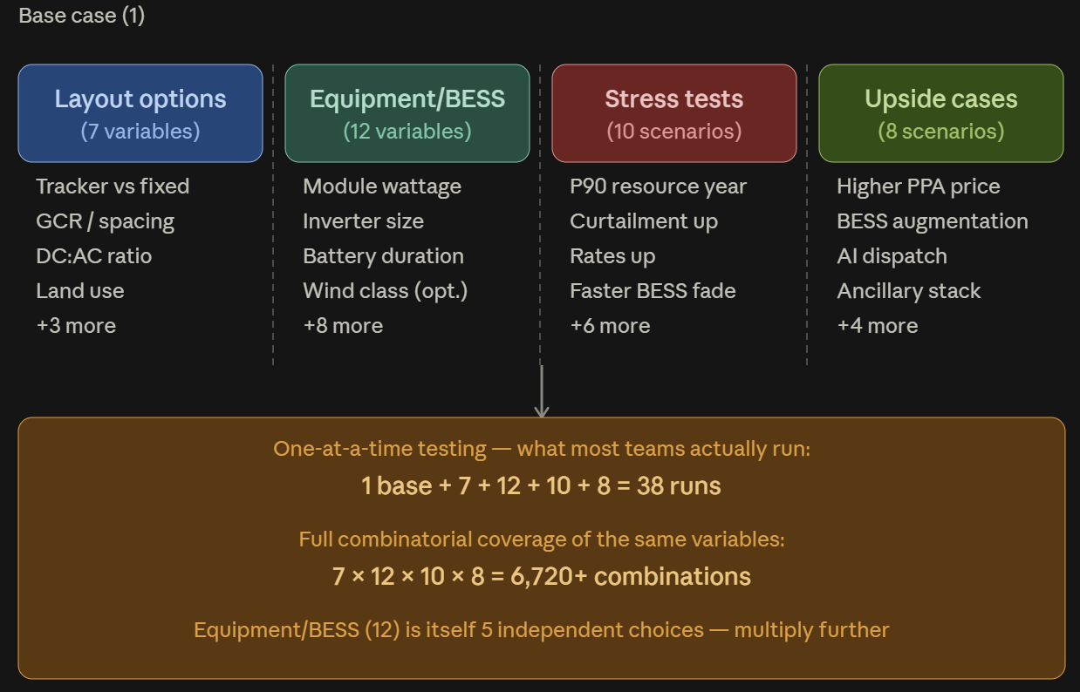Select P90 resource year item
Viewport: 1080px width, 692px height.
point(659,187)
